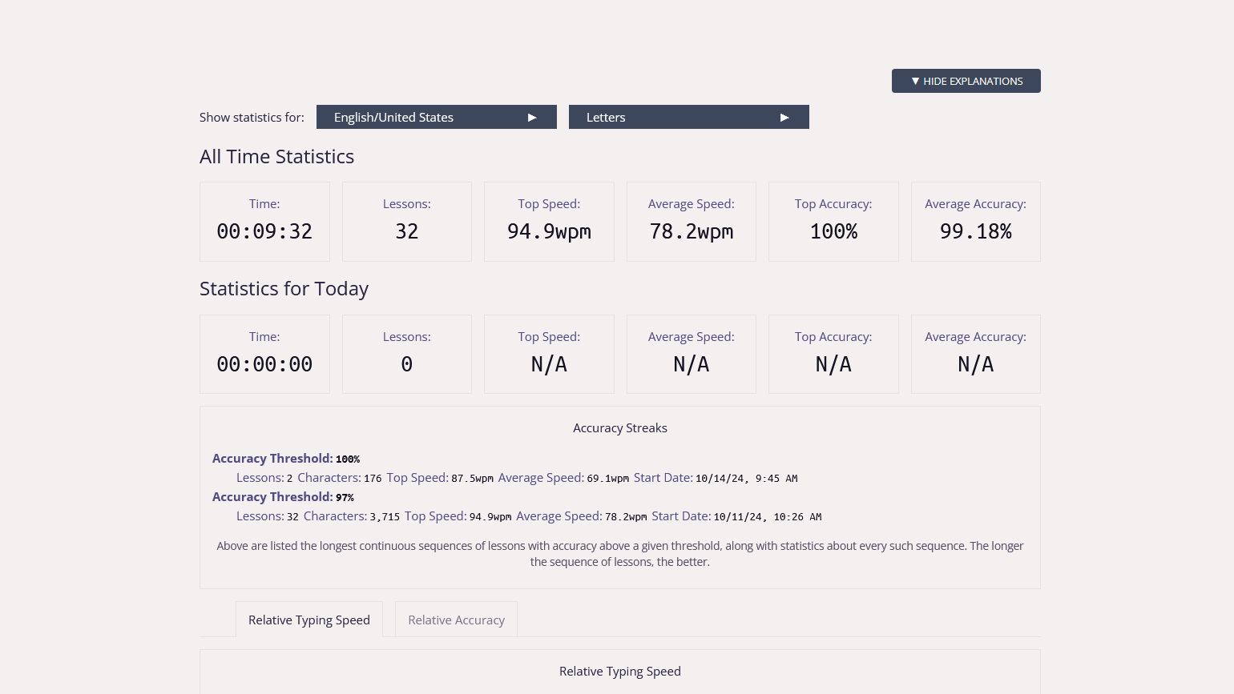Click the all-time Average Speed card value 78.2wpm
1234x694 pixels.
(692, 231)
